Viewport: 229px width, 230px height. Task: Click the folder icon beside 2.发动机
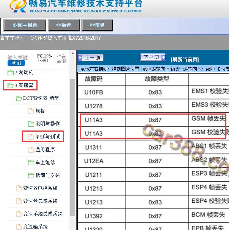pyautogui.click(x=11, y=73)
